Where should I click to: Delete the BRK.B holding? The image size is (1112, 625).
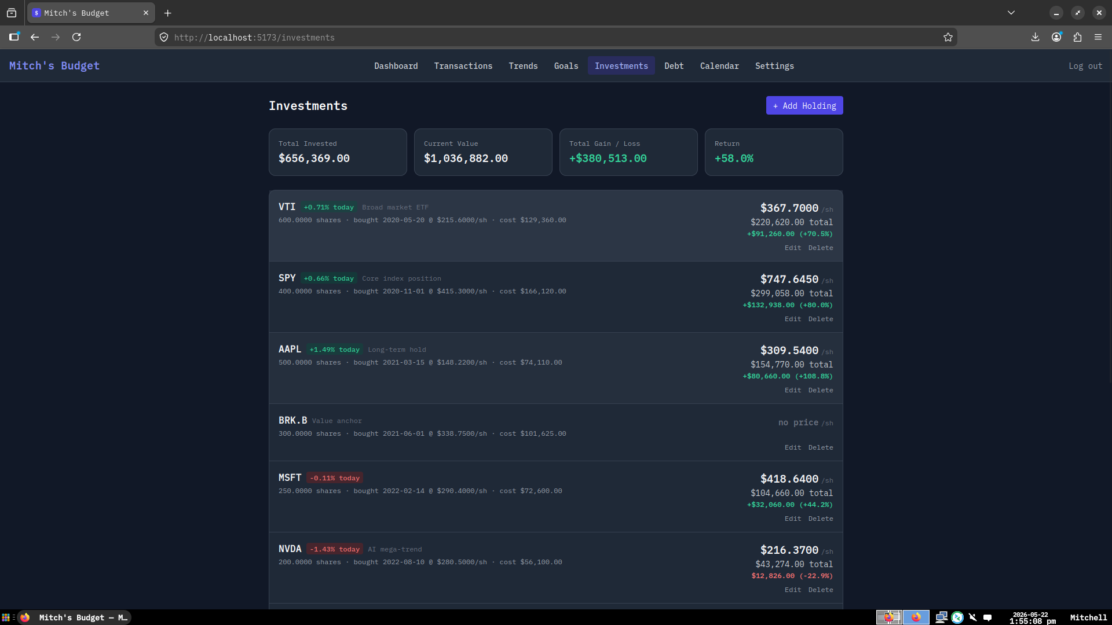click(x=821, y=447)
